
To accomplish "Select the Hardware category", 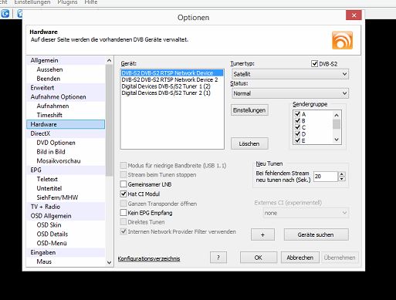I will coord(66,124).
